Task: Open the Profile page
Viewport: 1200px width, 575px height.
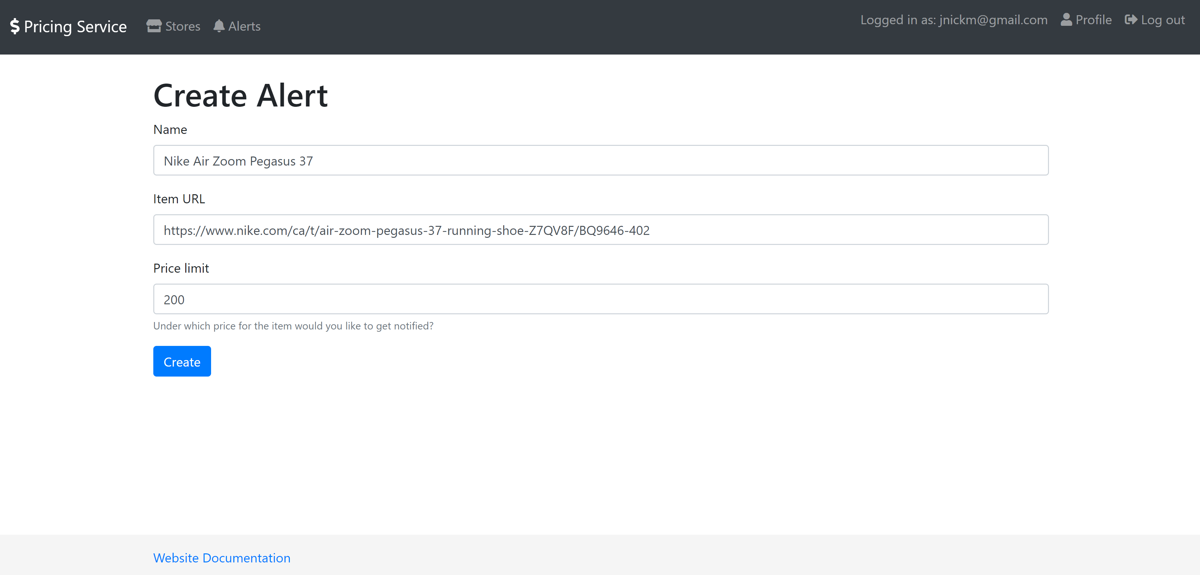Action: [x=1086, y=20]
